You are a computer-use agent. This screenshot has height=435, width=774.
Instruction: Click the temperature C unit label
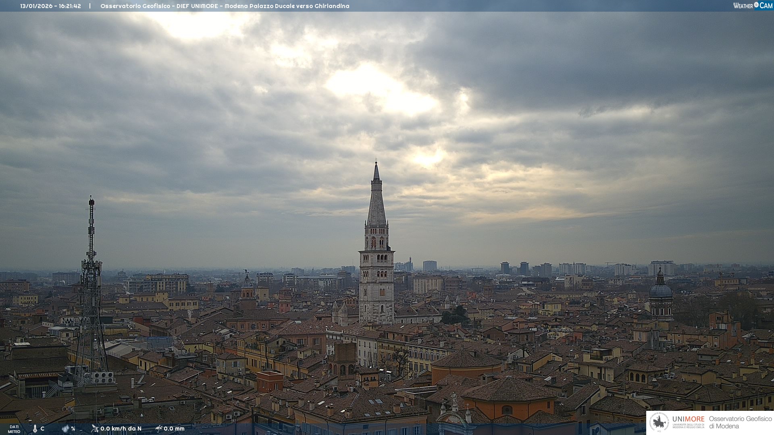point(42,429)
